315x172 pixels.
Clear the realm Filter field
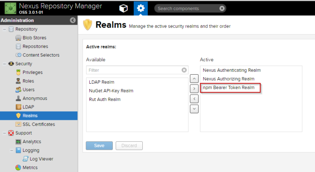184,70
